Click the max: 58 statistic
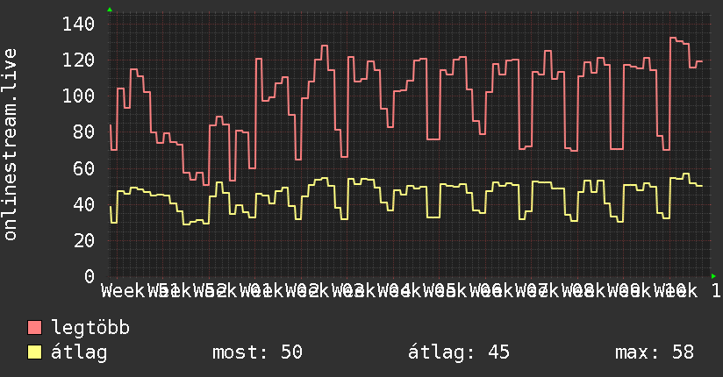Image resolution: width=723 pixels, height=377 pixels. [655, 352]
